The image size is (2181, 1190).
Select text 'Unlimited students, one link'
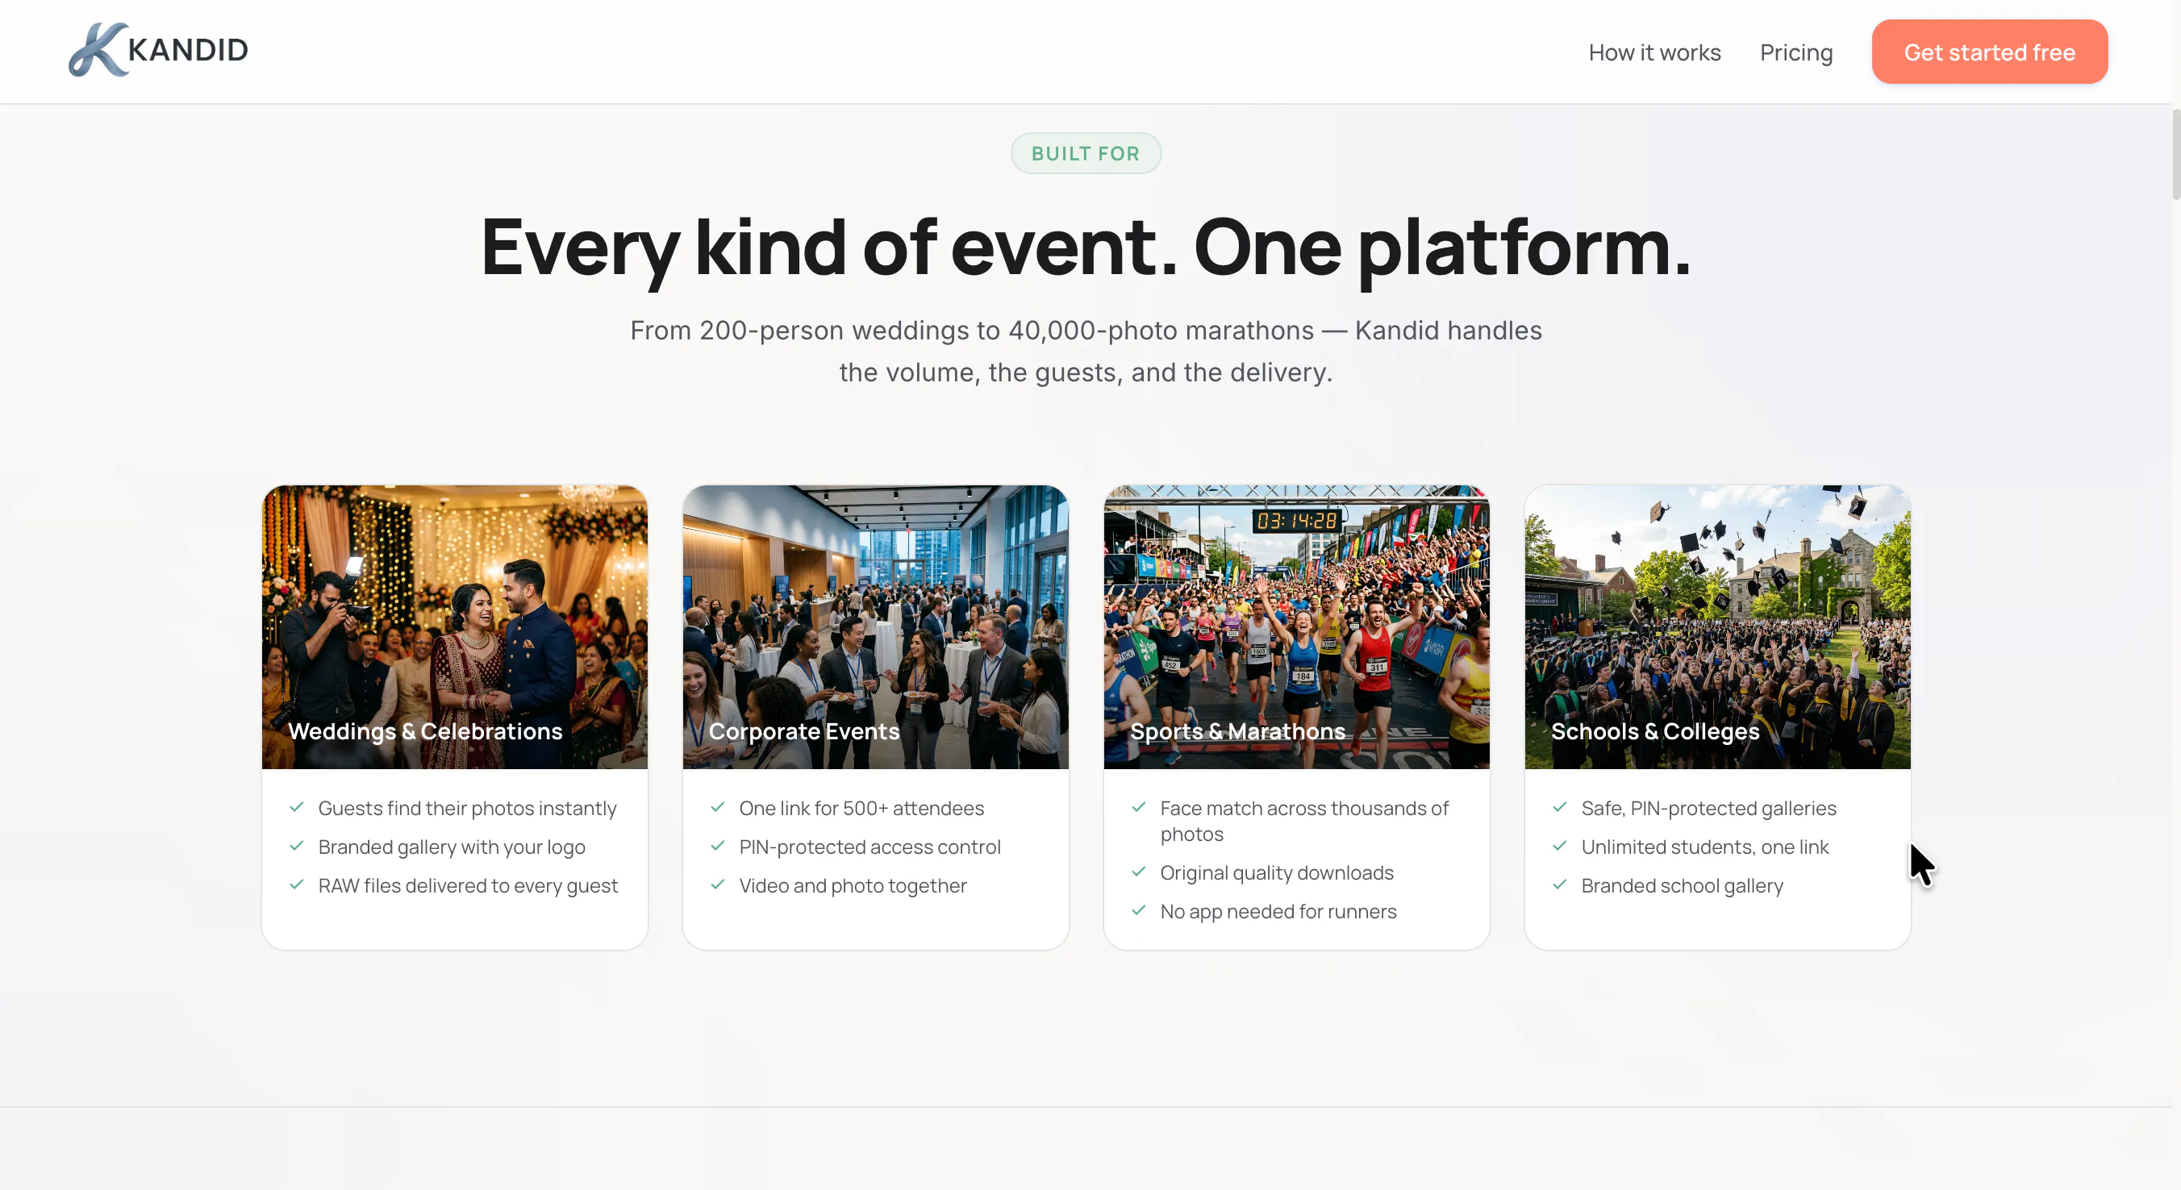point(1704,847)
